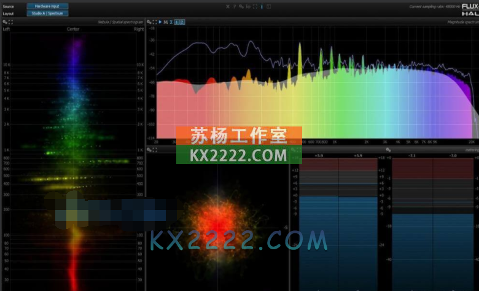Click the square window icon in top toolbar
The width and height of the screenshot is (479, 291).
pos(269,6)
